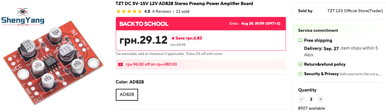386x112 pixels.
Task: Click the Security & Privacy shield icon
Action: pyautogui.click(x=300, y=74)
